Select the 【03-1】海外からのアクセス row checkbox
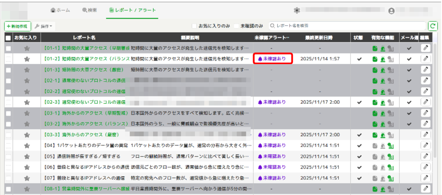This screenshot has width=442, height=195. point(8,113)
